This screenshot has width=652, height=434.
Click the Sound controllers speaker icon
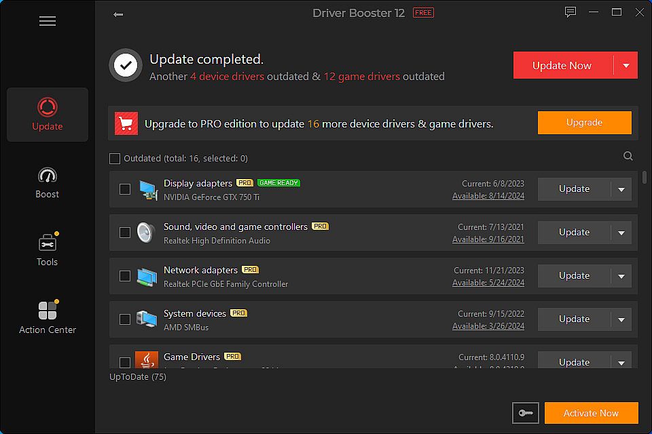tap(147, 233)
